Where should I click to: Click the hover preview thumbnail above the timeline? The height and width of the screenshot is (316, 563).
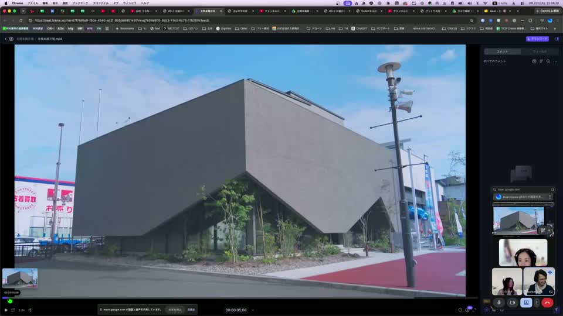tap(20, 279)
